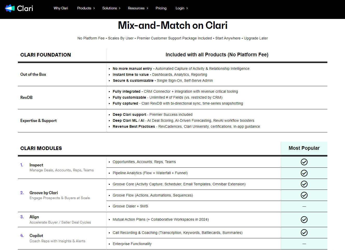
Task: Click the Copilot module title
Action: (36, 236)
